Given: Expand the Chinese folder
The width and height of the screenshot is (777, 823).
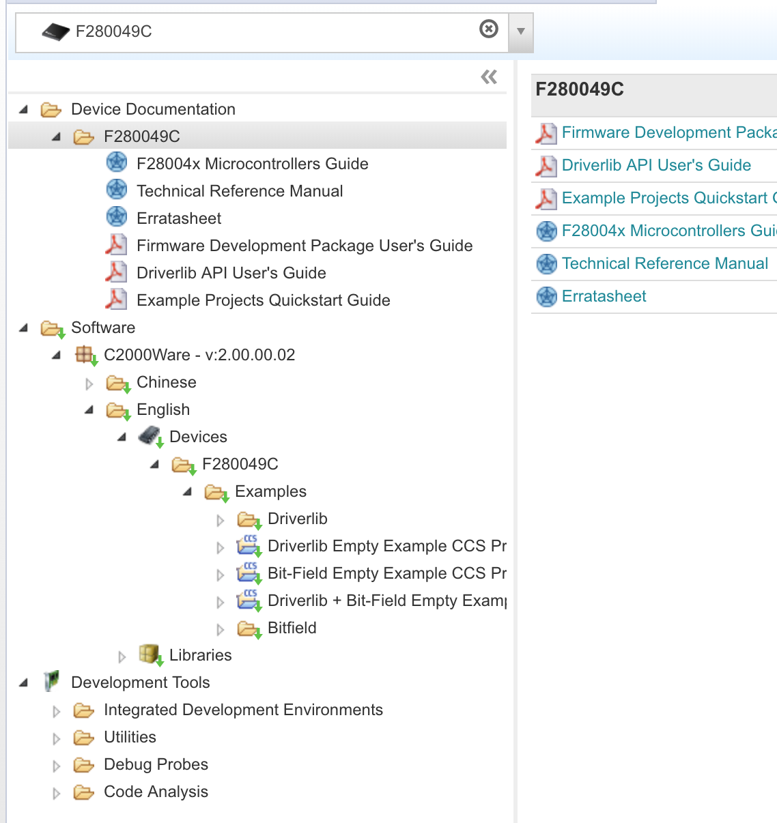Looking at the screenshot, I should click(x=89, y=384).
